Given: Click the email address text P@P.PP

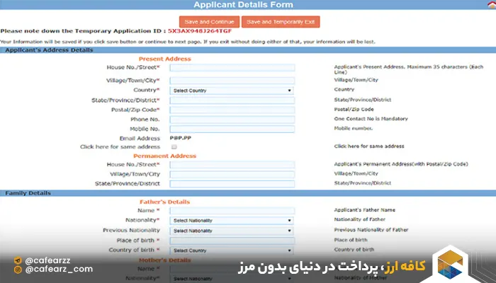Looking at the screenshot, I should pyautogui.click(x=181, y=138).
